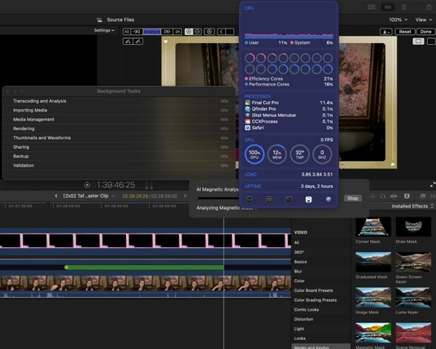Click the 100% GPU usage gauge
Screen dimensions: 436x349
point(255,154)
